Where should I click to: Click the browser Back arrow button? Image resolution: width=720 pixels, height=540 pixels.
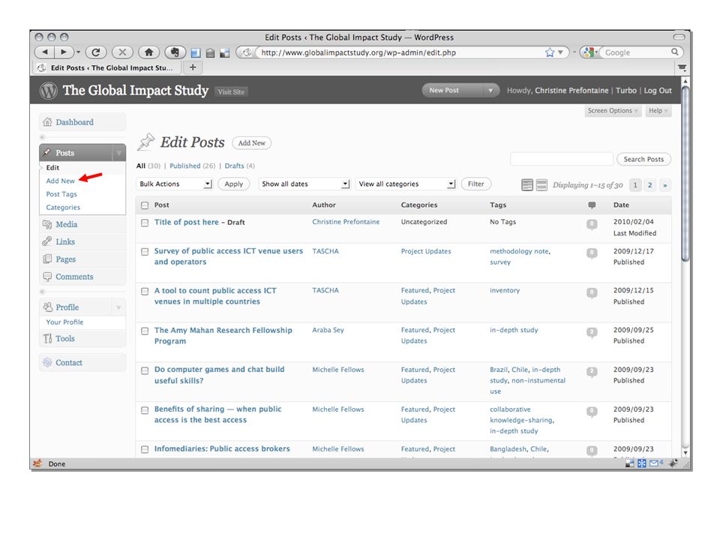point(44,52)
